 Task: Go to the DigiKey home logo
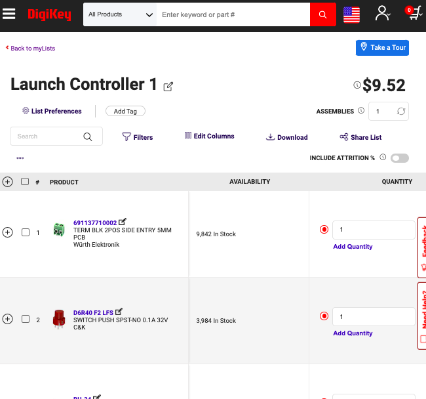(49, 14)
